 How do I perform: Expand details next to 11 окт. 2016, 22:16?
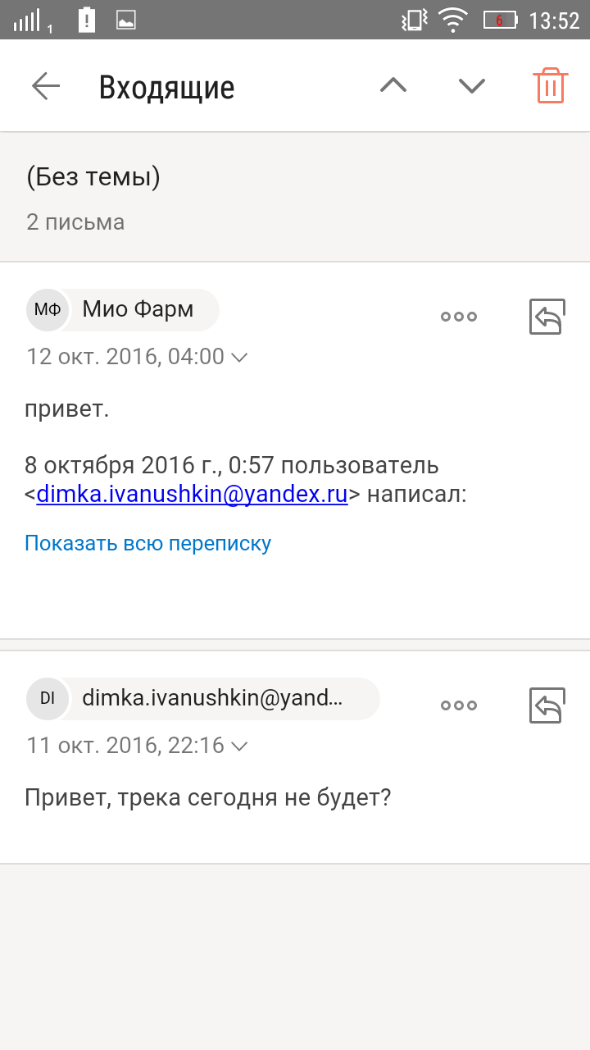(240, 746)
